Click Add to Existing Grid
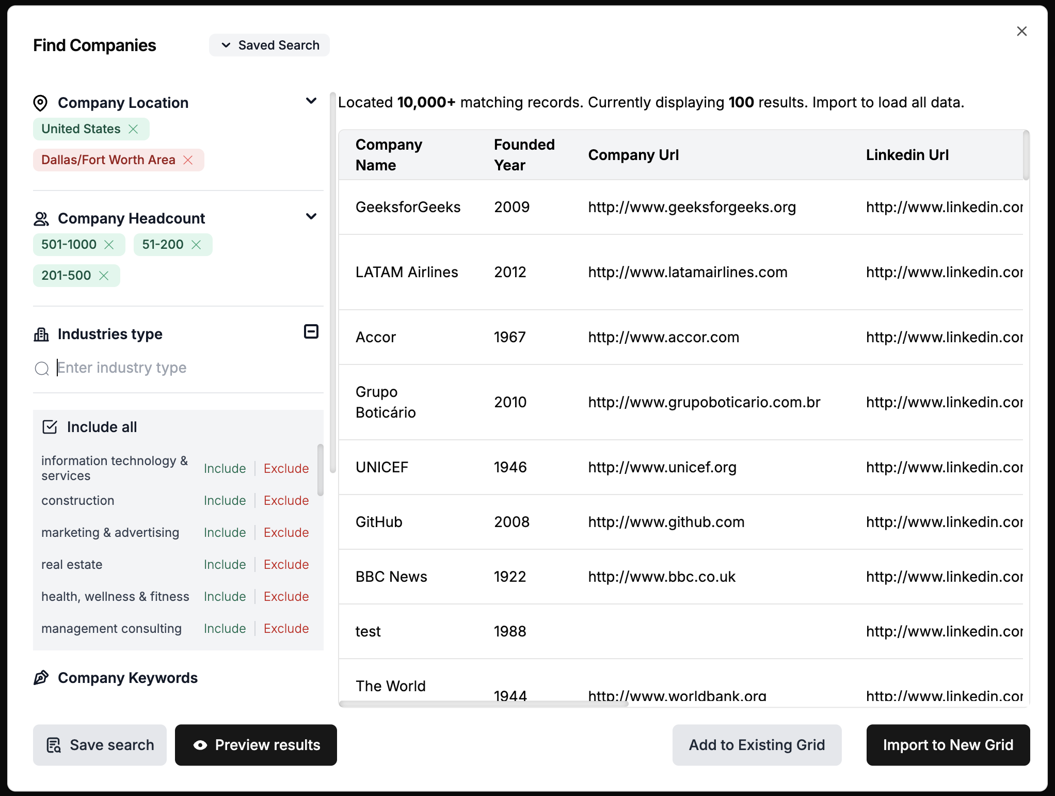 (x=757, y=745)
